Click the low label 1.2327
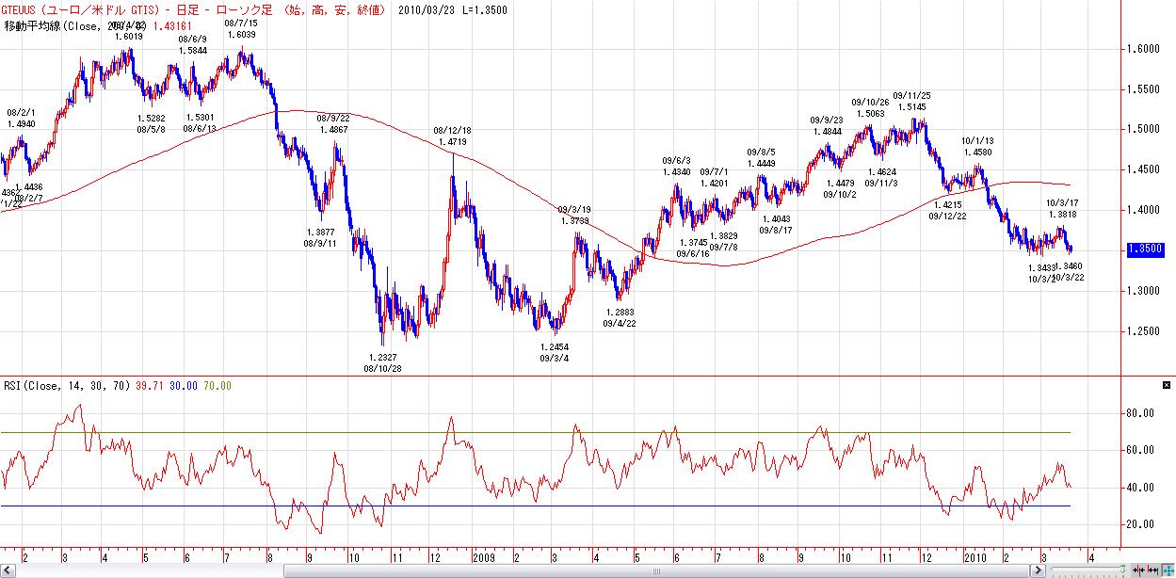Screen dimensions: 1176x578 tap(383, 358)
